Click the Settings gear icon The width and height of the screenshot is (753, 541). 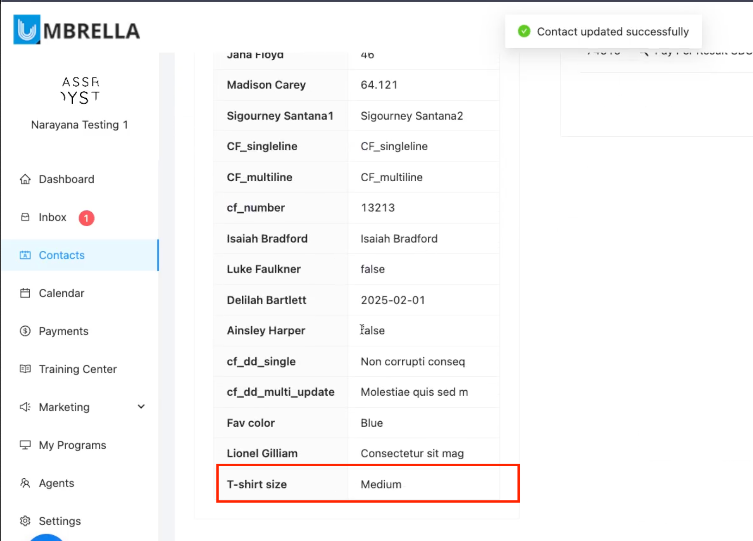point(25,521)
